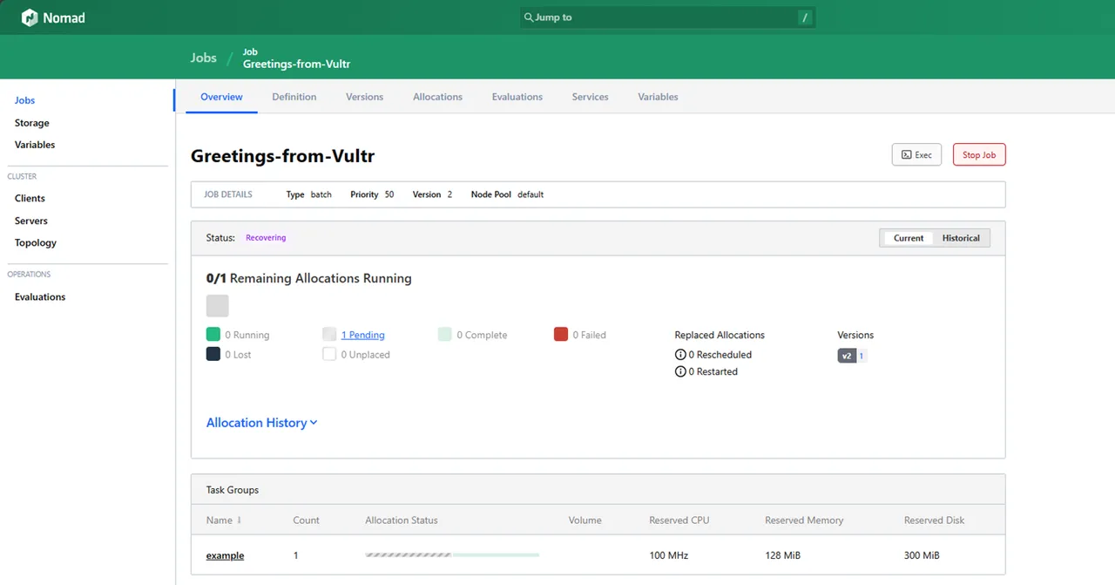
Task: Click the Greetings-from-Vultr page heading
Action: pyautogui.click(x=283, y=156)
